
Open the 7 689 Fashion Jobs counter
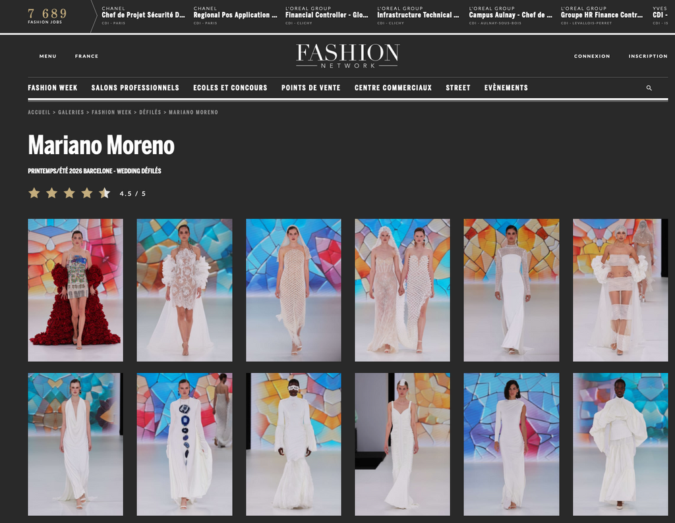tap(47, 16)
